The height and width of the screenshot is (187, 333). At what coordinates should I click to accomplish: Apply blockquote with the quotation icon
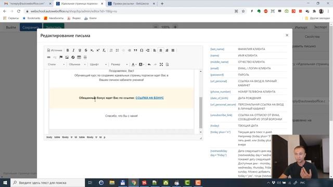pos(135,50)
